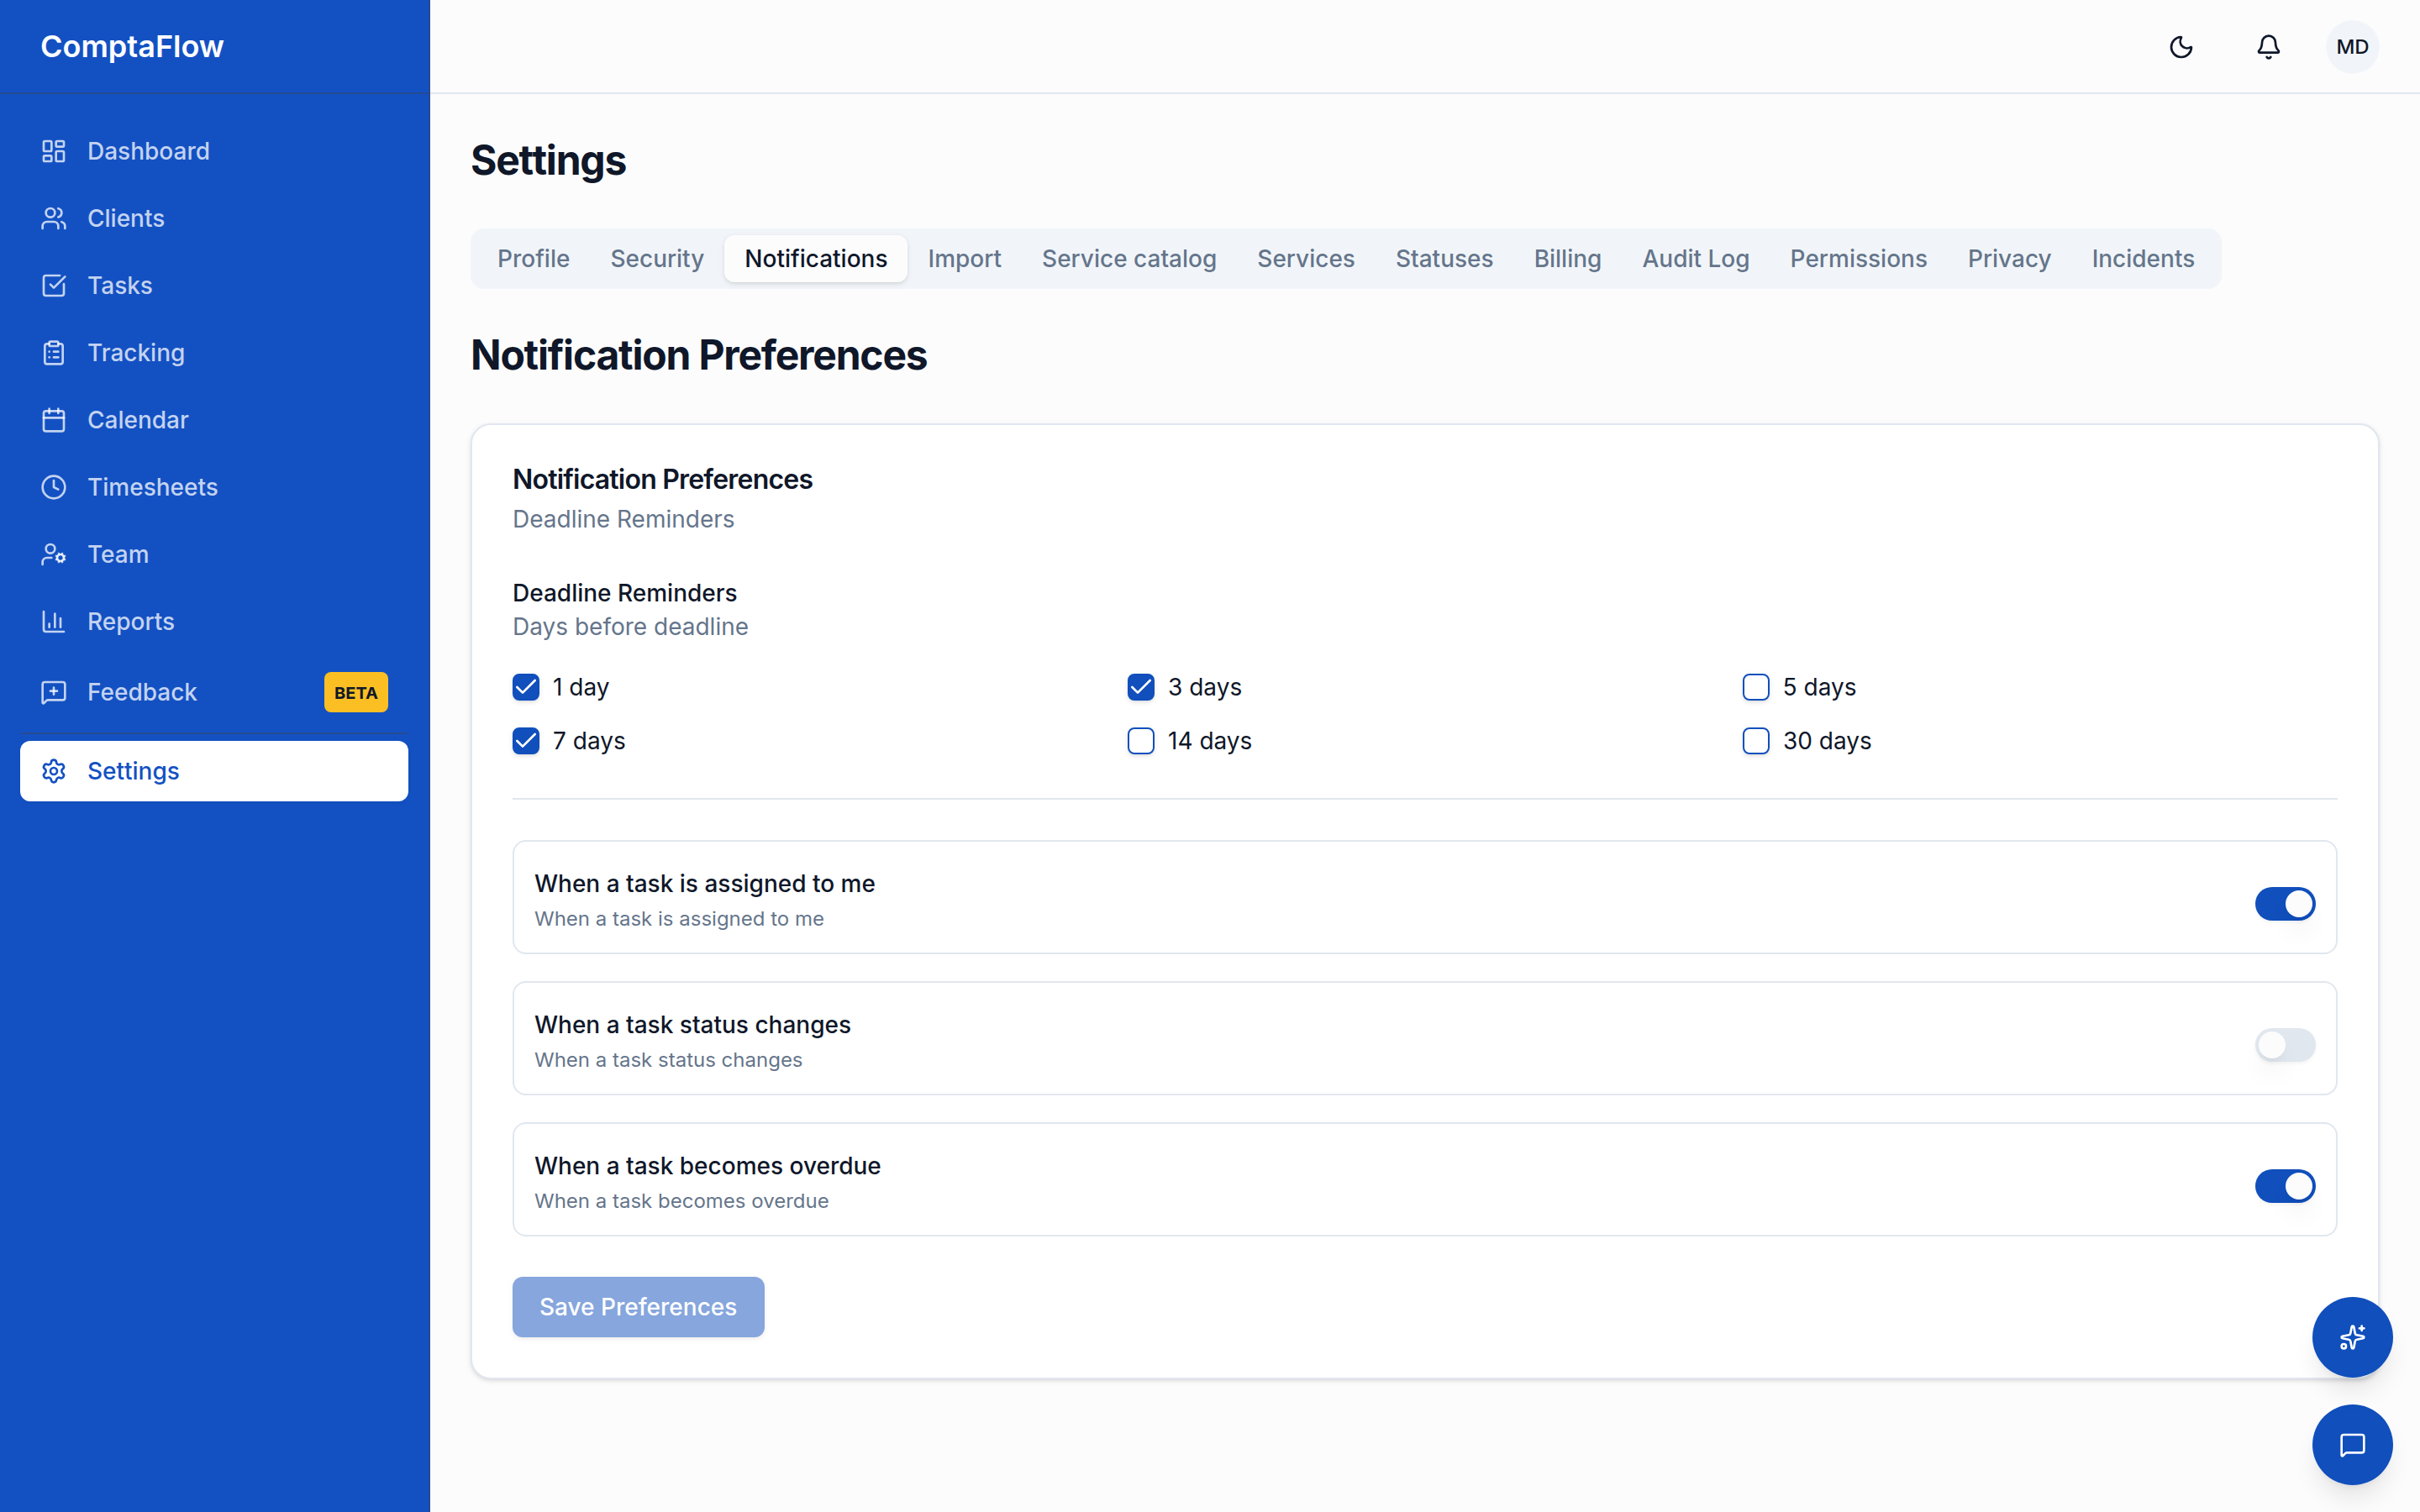Click the Dashboard grid icon
The width and height of the screenshot is (2420, 1512).
(x=54, y=151)
